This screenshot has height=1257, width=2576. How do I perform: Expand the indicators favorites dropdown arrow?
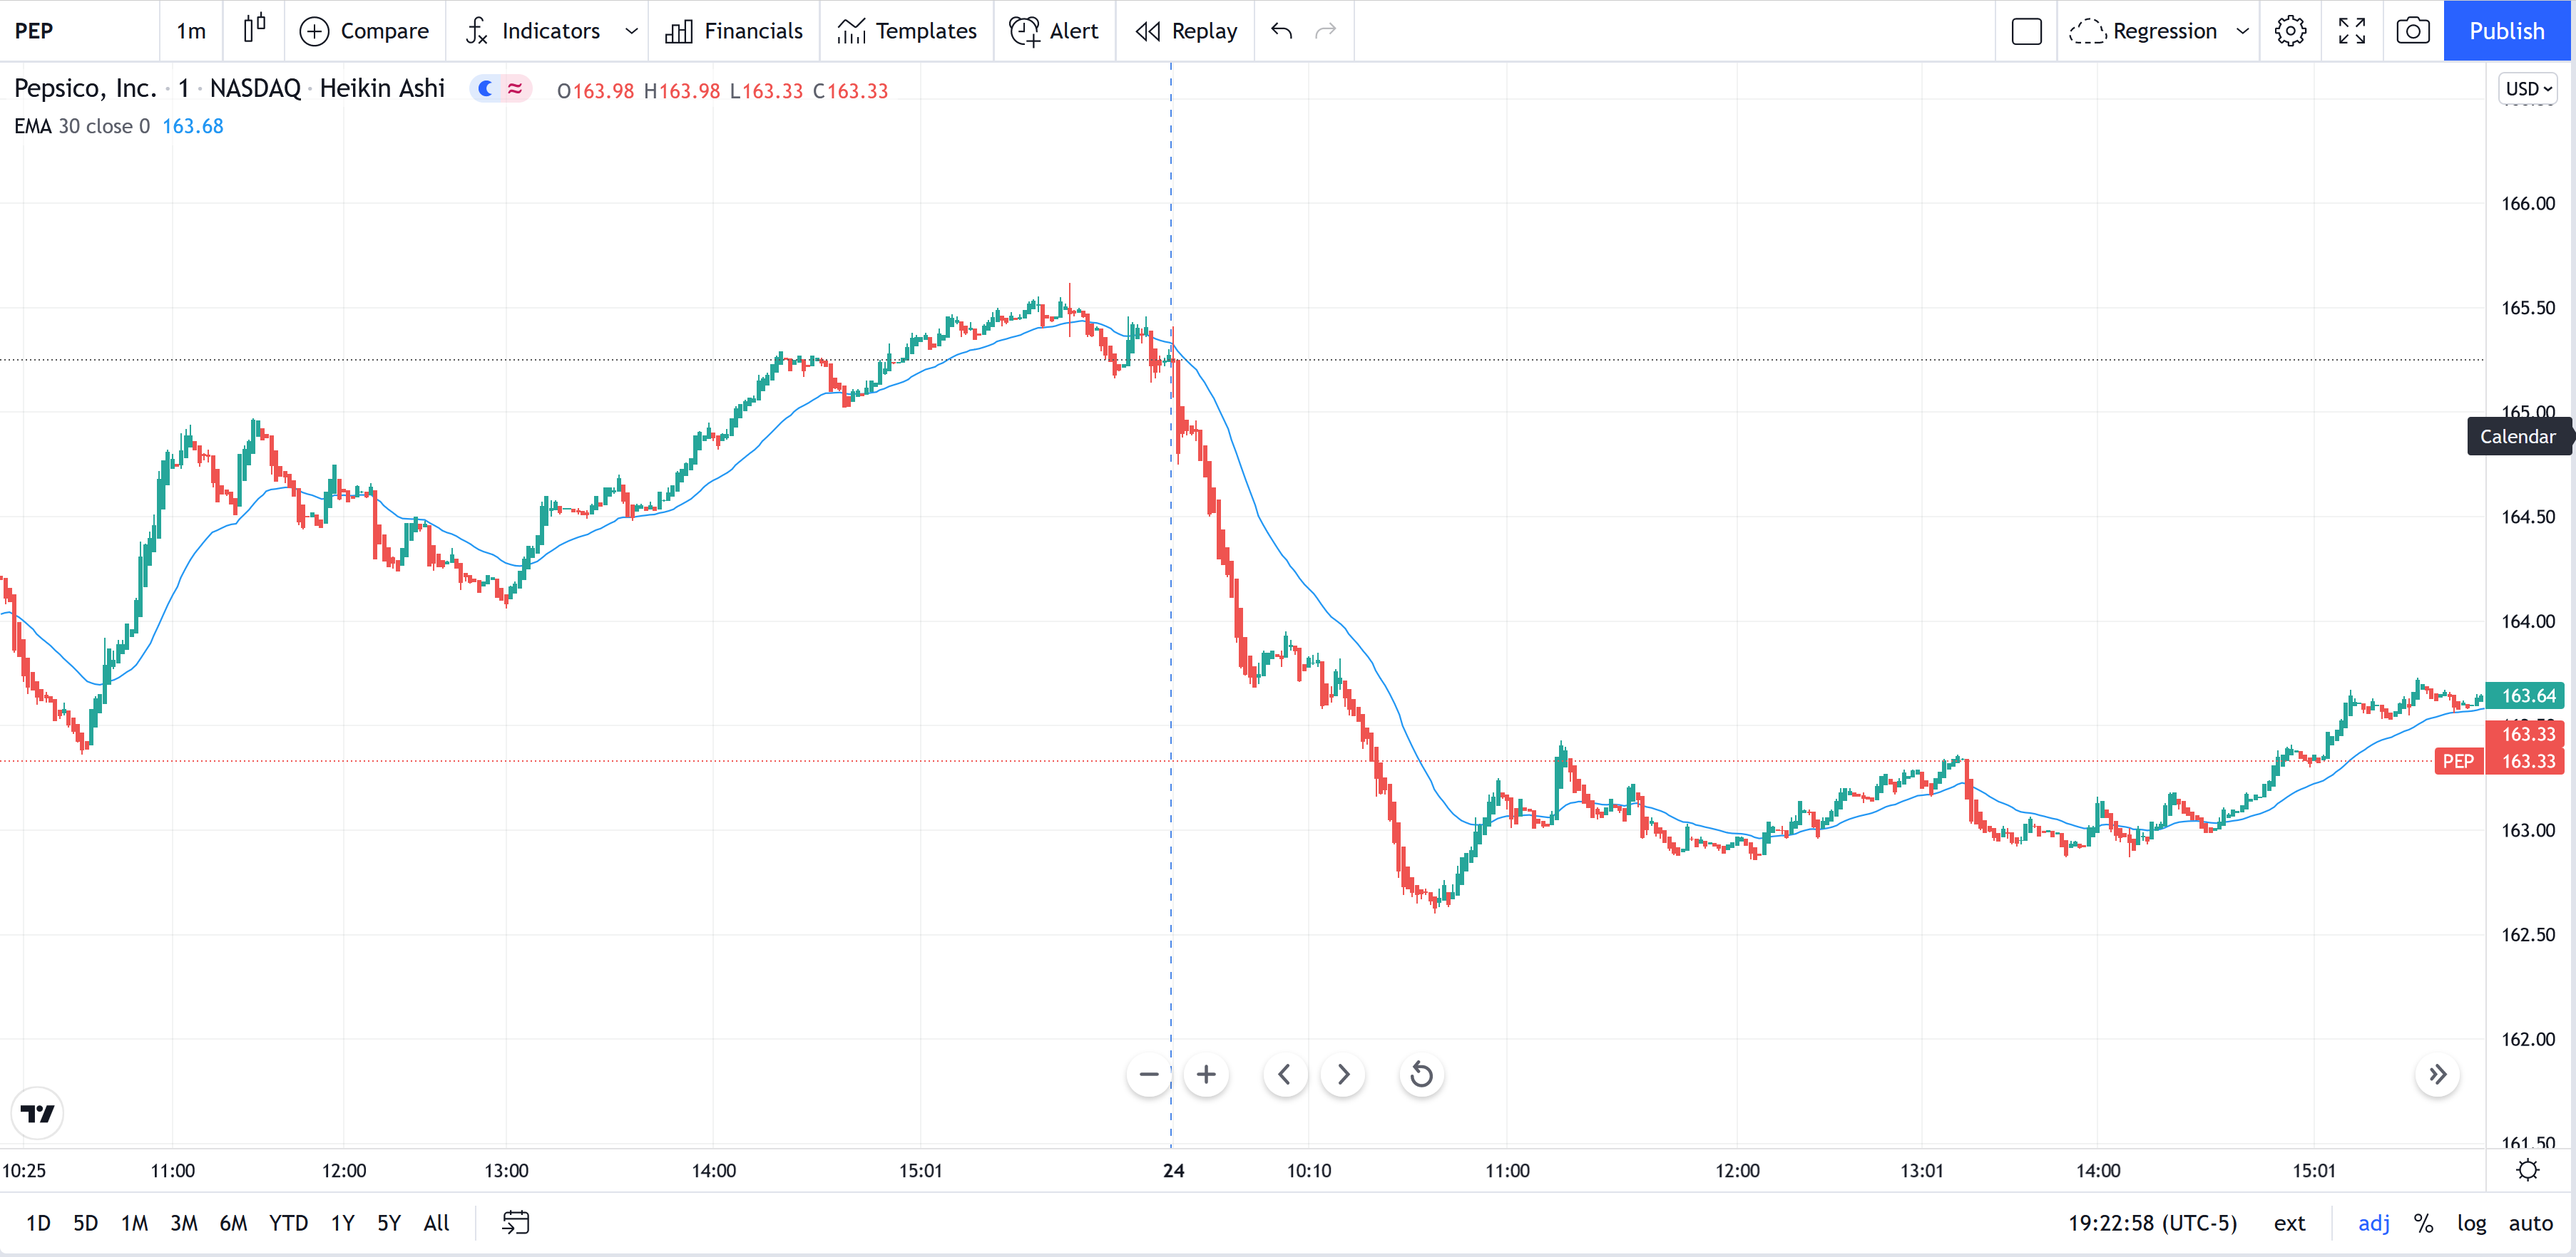click(631, 31)
